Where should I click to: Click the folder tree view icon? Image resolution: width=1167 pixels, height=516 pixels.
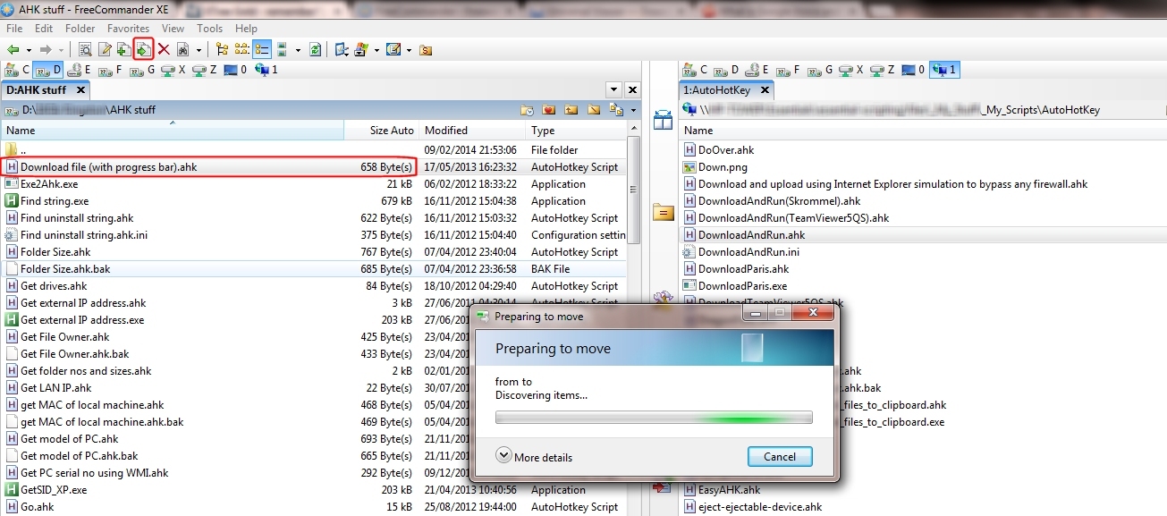(222, 50)
